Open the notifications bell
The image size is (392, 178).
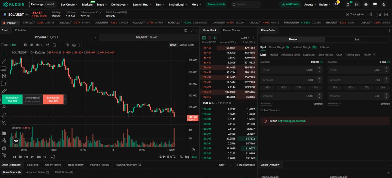348,5
